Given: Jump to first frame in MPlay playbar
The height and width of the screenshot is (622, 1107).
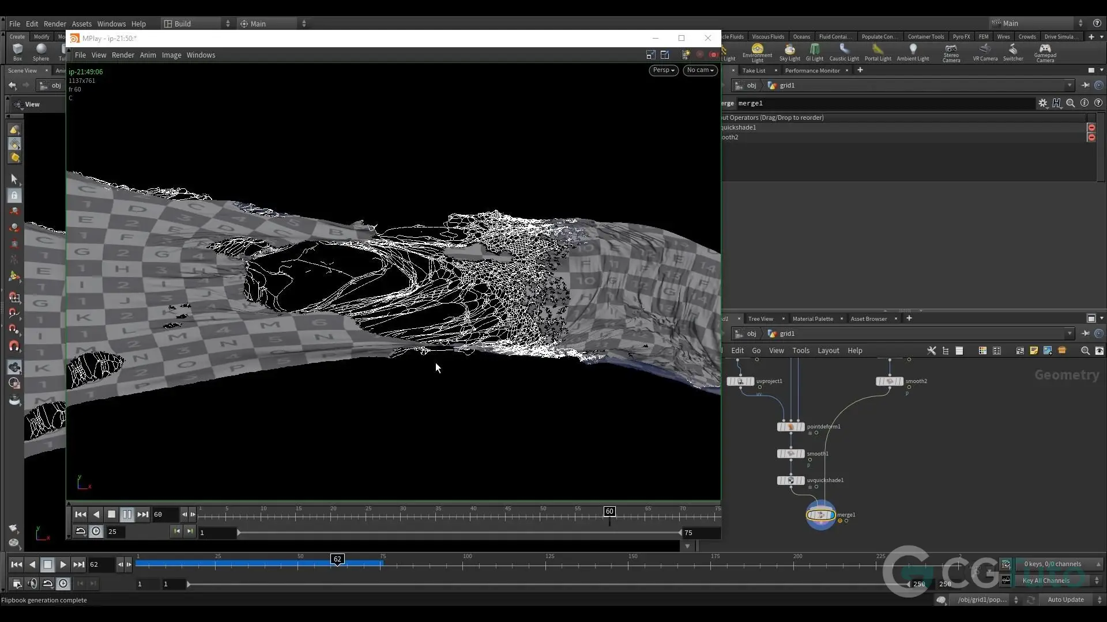Looking at the screenshot, I should click(x=81, y=514).
